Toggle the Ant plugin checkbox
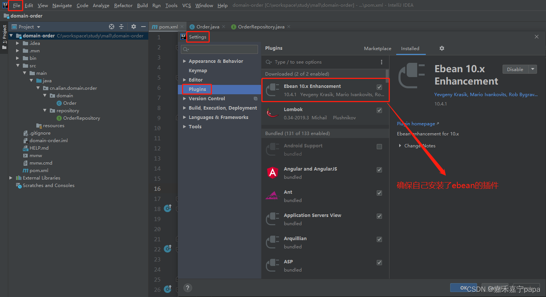 pos(379,193)
